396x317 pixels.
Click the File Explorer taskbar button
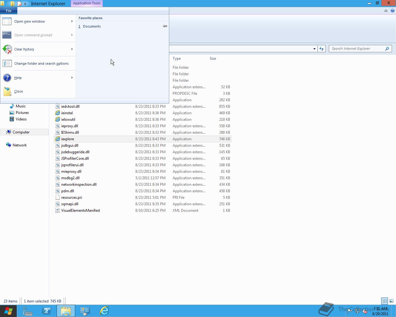point(66,311)
